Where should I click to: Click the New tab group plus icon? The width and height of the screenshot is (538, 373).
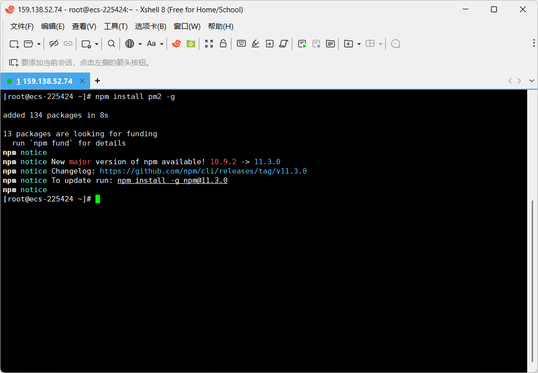[x=348, y=44]
